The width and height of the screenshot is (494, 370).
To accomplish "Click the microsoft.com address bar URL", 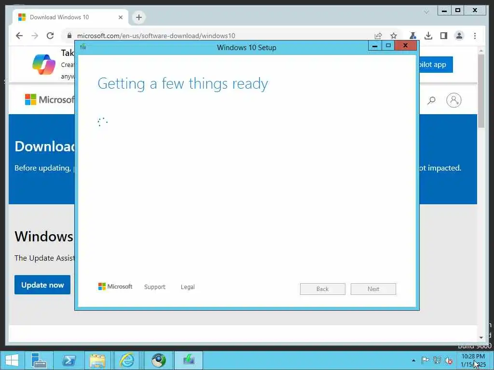I will 156,36.
